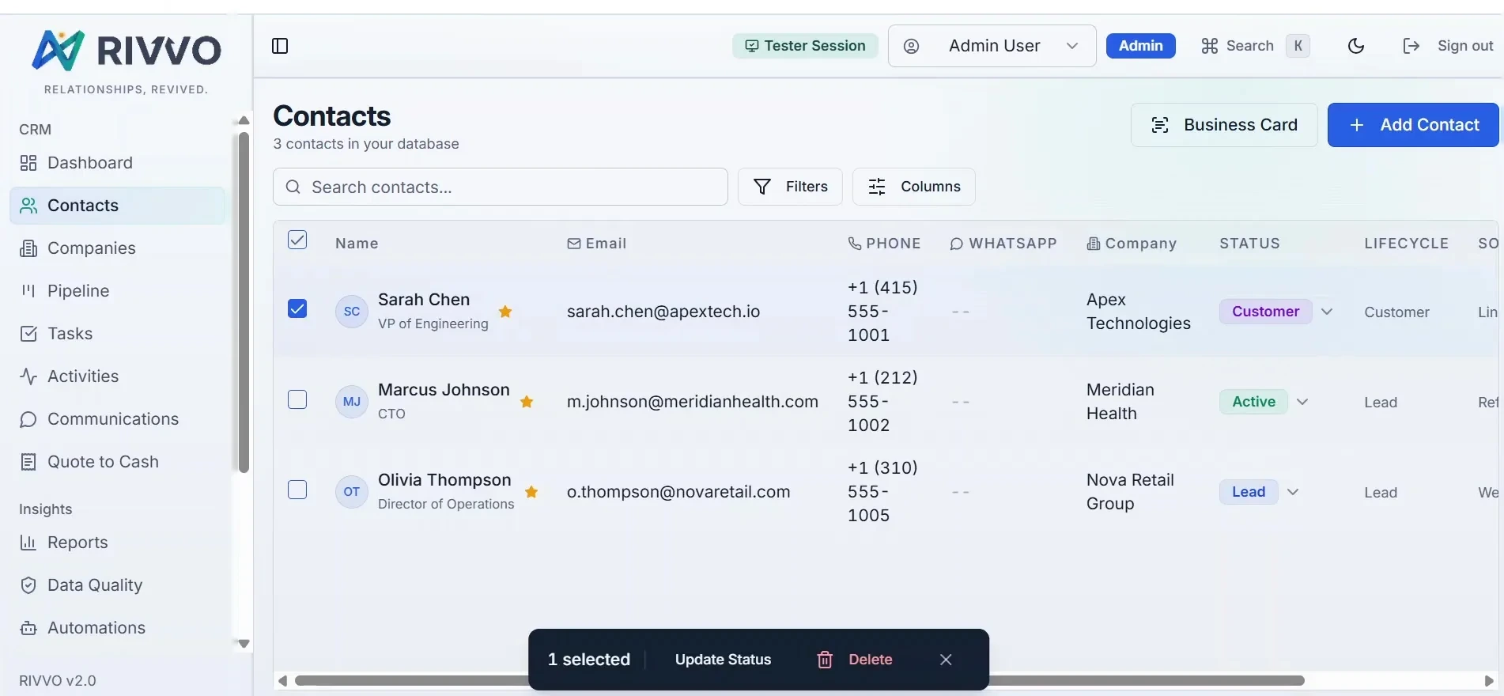The image size is (1504, 696).
Task: Click the command key icon beside Search
Action: pos(1209,46)
